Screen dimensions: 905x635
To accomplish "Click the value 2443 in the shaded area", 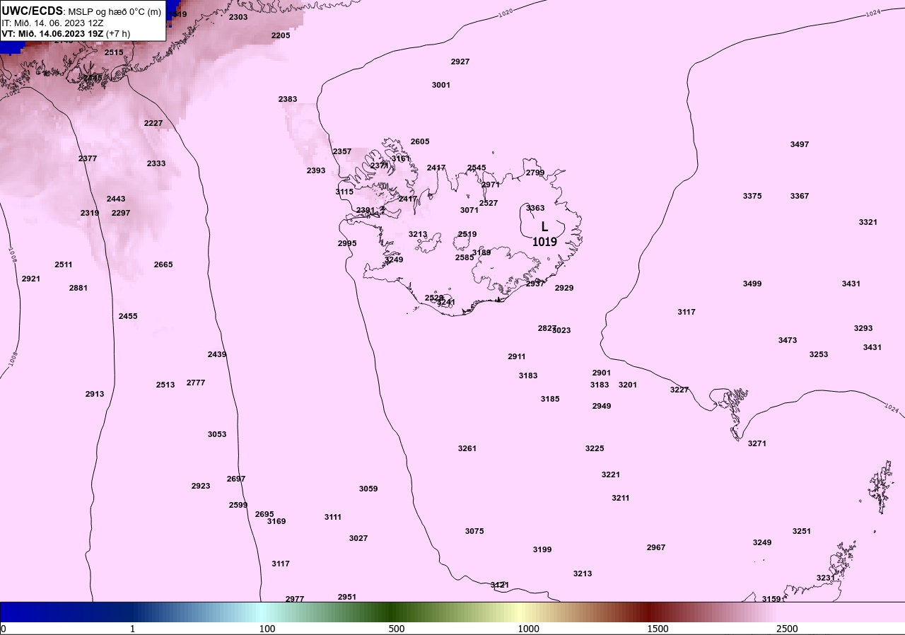I will point(116,199).
